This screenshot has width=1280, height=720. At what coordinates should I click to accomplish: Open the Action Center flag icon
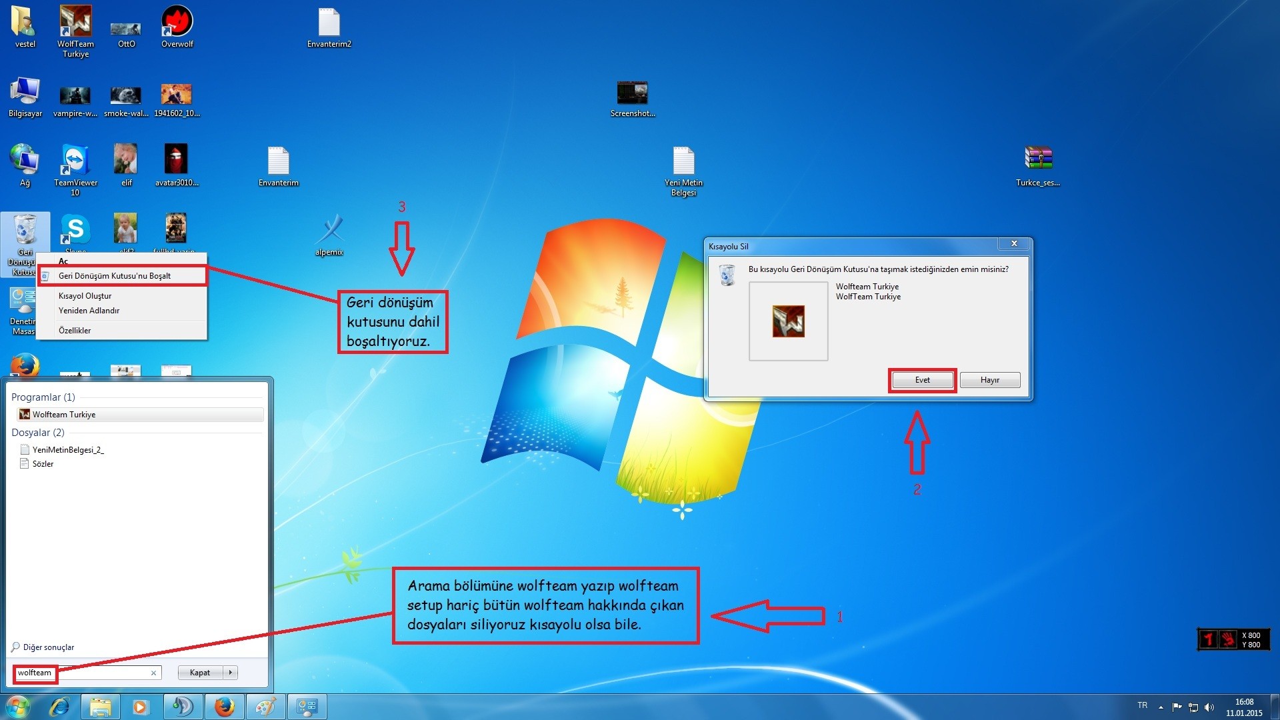click(1177, 707)
